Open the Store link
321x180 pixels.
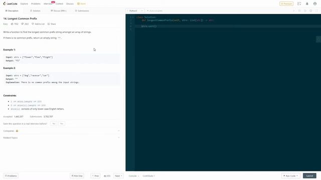[x=81, y=3]
